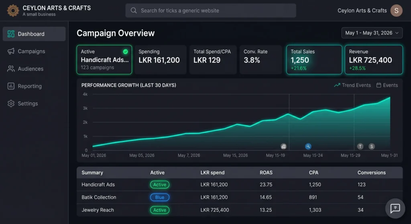Click the Trend Events arrow icon
This screenshot has height=224, width=411.
pyautogui.click(x=337, y=85)
